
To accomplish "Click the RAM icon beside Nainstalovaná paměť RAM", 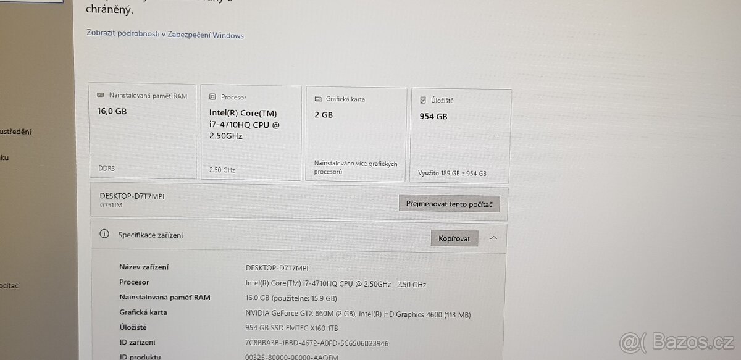I will pyautogui.click(x=101, y=96).
